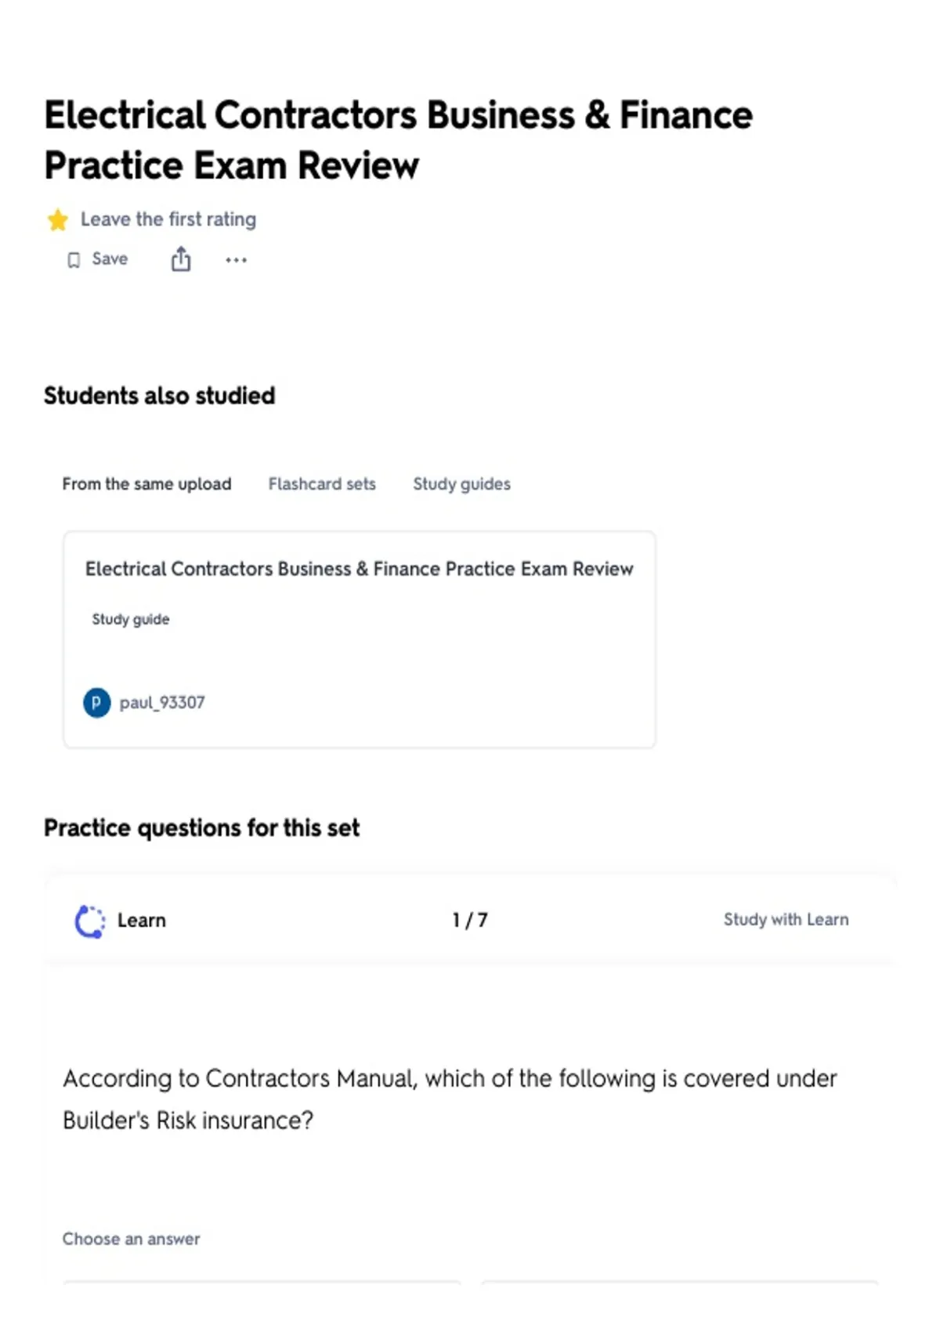This screenshot has height=1332, width=940.
Task: Click the page title heading
Action: click(x=398, y=140)
